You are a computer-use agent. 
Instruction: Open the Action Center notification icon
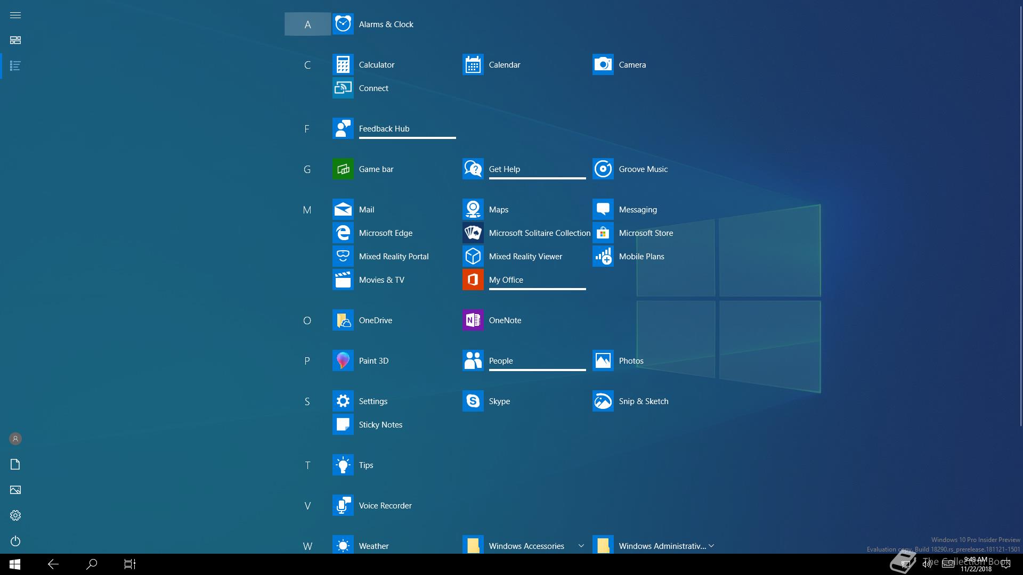click(x=1006, y=564)
